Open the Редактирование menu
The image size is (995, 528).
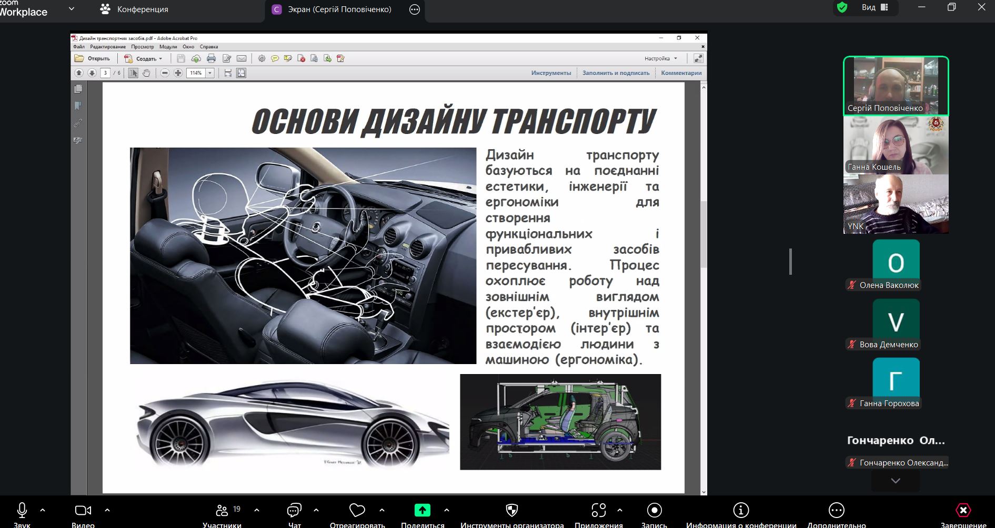(108, 47)
